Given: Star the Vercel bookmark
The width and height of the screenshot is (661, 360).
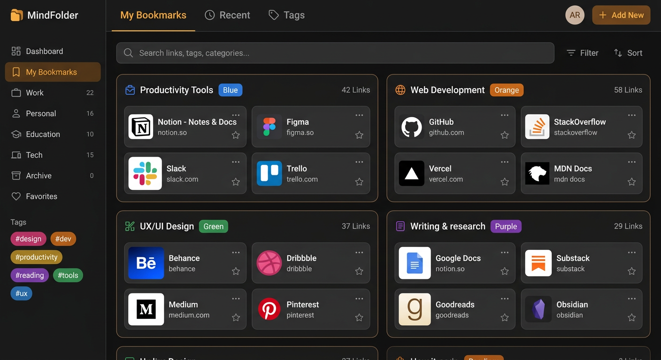Looking at the screenshot, I should pos(505,182).
